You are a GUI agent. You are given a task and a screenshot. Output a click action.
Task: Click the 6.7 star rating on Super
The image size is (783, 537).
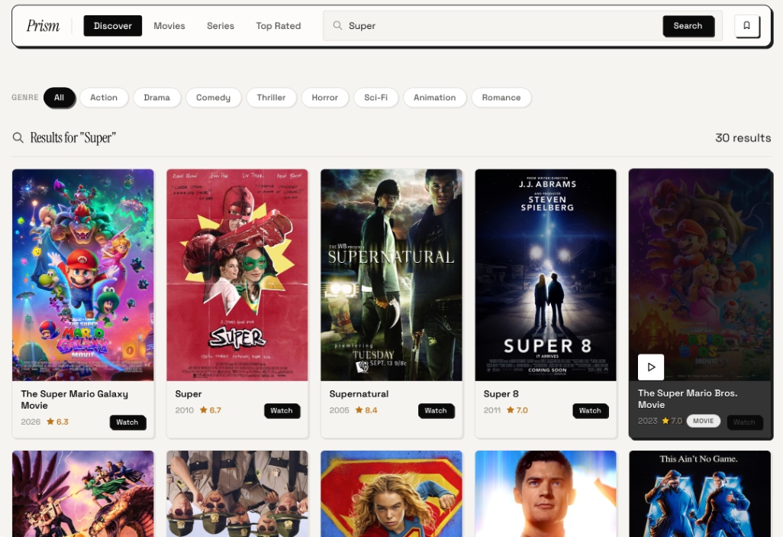(211, 410)
